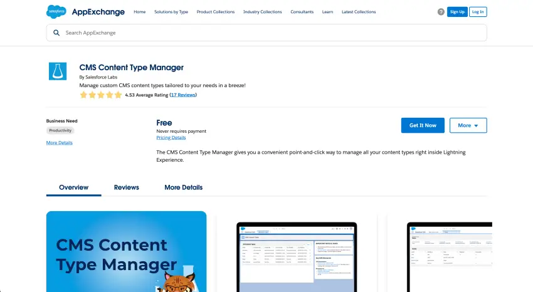Screen dimensions: 533x292
Task: Switch to the Reviews tab
Action: [x=127, y=187]
